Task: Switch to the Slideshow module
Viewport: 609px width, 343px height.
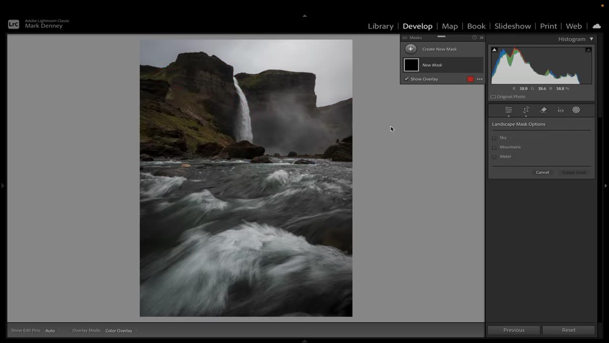Action: point(513,26)
